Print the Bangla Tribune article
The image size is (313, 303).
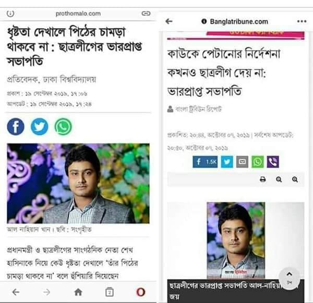263,179
